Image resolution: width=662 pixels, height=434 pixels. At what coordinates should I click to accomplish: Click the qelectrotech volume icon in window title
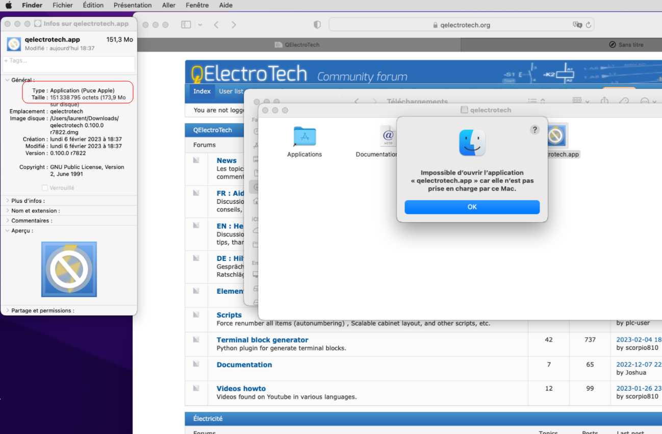(x=464, y=110)
